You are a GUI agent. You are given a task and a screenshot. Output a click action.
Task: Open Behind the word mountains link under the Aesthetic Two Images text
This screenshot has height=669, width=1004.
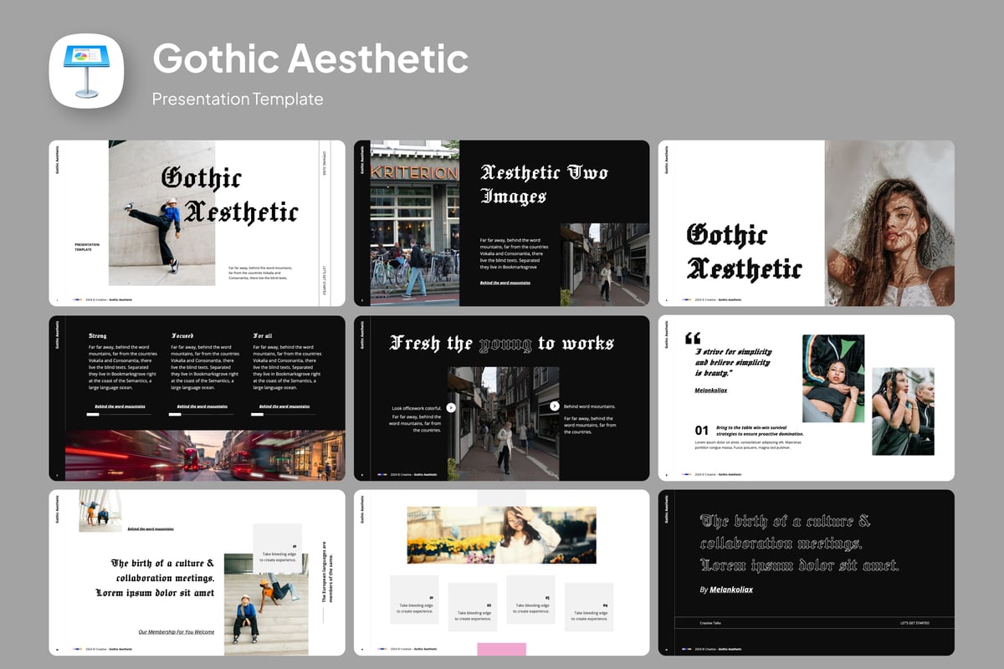[x=505, y=283]
